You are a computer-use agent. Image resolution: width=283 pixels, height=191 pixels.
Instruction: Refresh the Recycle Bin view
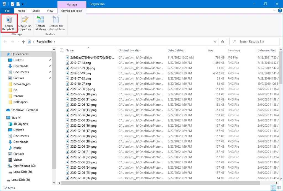pos(222,41)
